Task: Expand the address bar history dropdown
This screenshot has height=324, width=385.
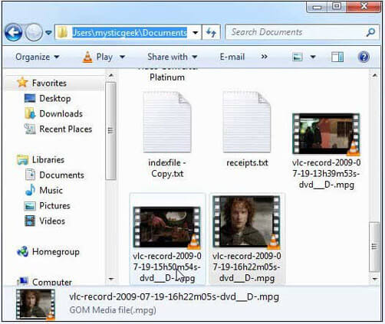Action: pyautogui.click(x=196, y=33)
